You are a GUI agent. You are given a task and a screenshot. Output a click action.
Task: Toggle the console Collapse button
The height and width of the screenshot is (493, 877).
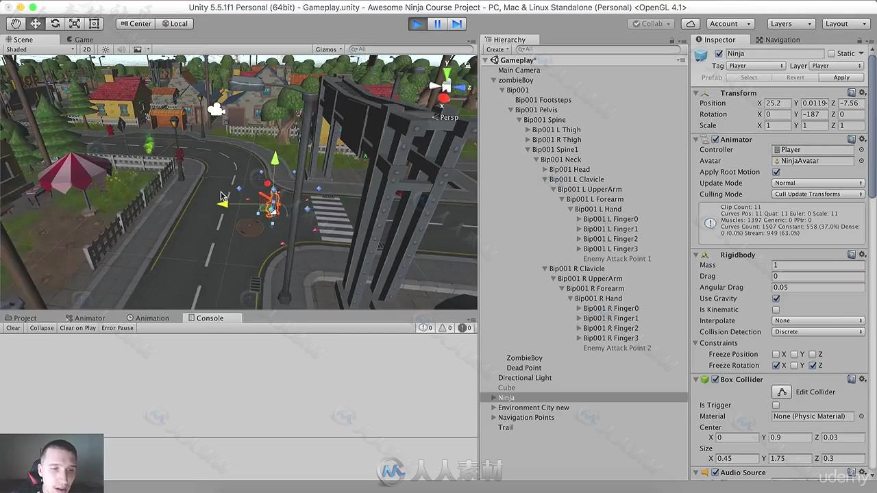click(41, 328)
